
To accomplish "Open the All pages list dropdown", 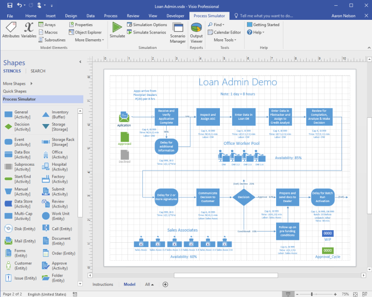I will (x=149, y=284).
